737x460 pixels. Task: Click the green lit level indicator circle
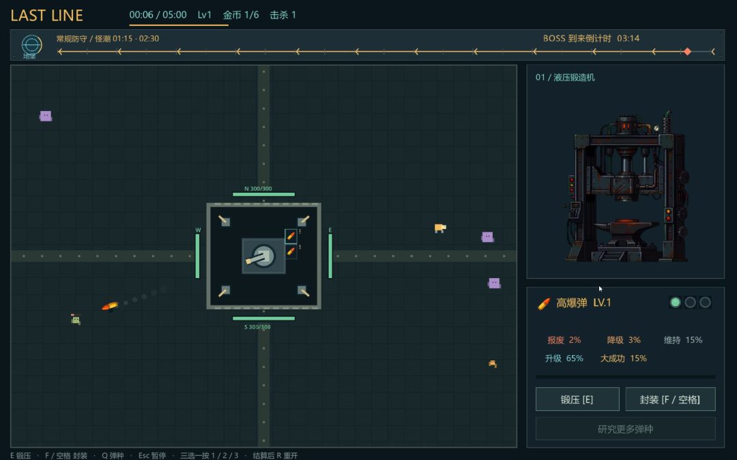[x=676, y=303]
